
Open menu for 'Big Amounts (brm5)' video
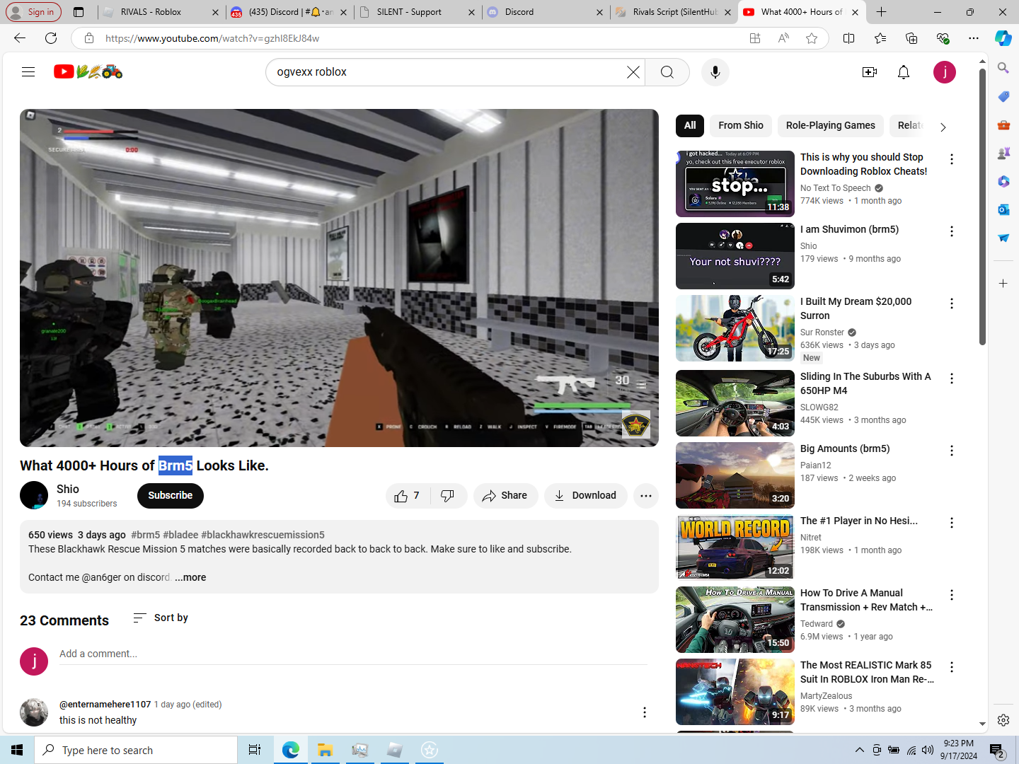[x=952, y=451]
